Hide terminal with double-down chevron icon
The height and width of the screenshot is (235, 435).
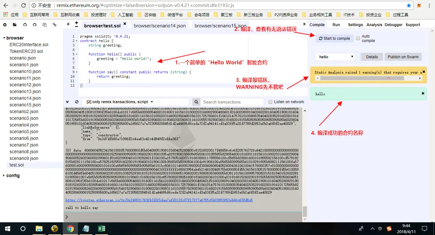pyautogui.click(x=68, y=102)
